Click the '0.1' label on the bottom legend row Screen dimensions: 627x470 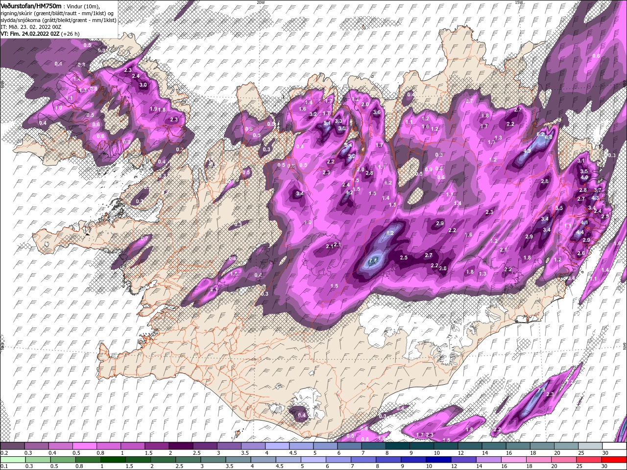(x=3, y=467)
